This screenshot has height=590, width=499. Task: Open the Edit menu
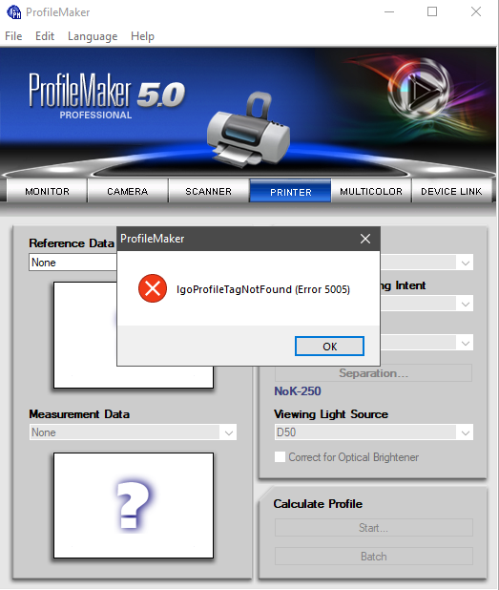click(45, 36)
